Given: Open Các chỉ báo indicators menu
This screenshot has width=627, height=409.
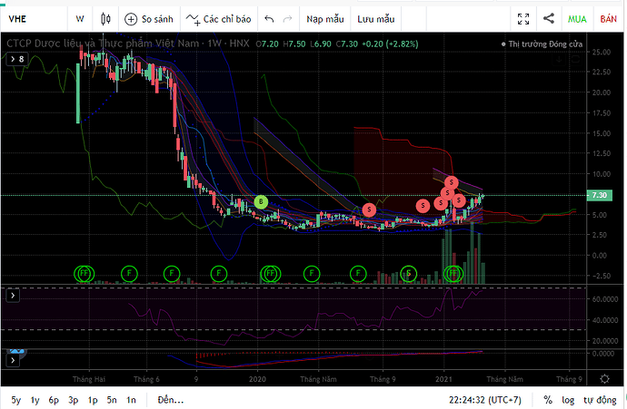Looking at the screenshot, I should pos(217,18).
